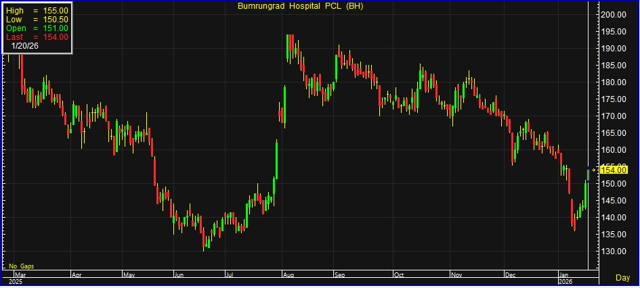Select the Jun marker on the time axis
The width and height of the screenshot is (640, 288).
(x=179, y=275)
